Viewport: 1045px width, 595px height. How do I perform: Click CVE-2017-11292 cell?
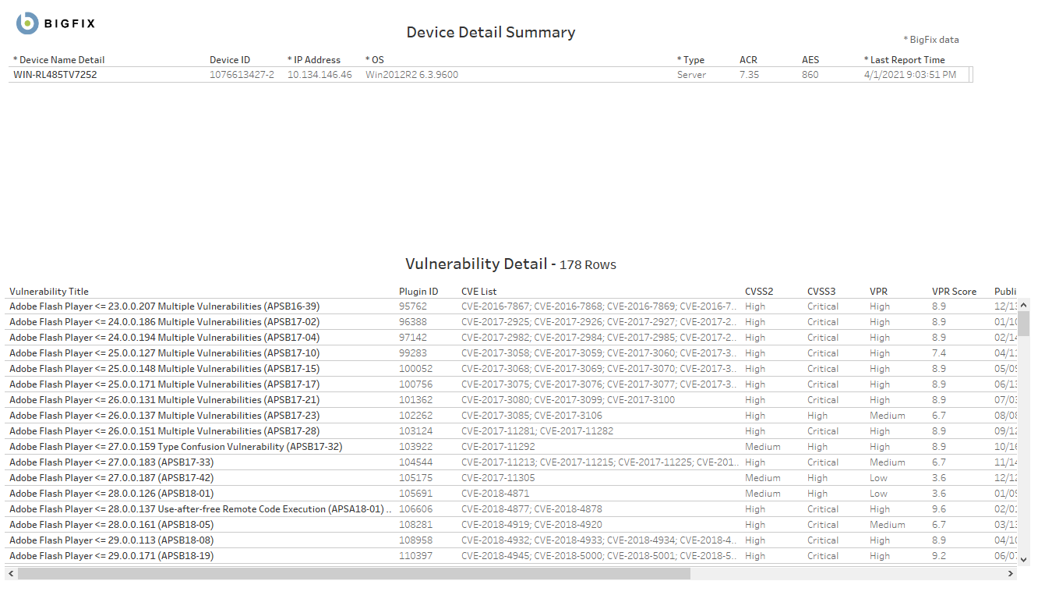(498, 447)
